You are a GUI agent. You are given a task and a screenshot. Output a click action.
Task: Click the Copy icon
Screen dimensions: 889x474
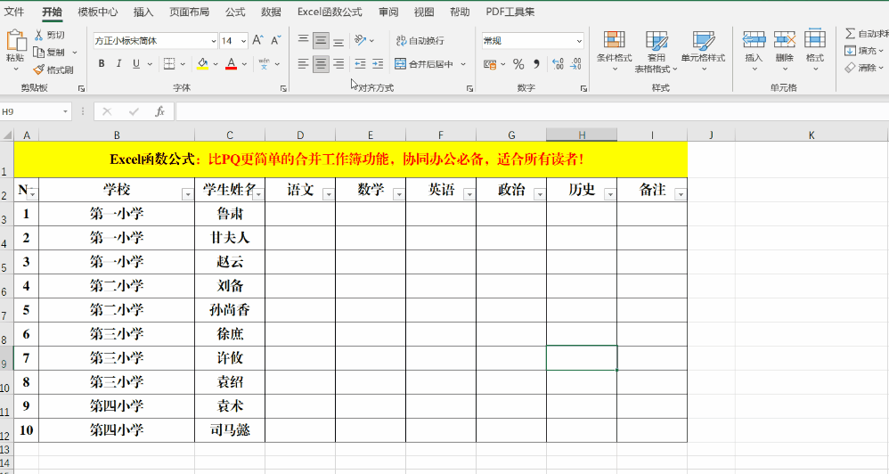click(x=38, y=53)
